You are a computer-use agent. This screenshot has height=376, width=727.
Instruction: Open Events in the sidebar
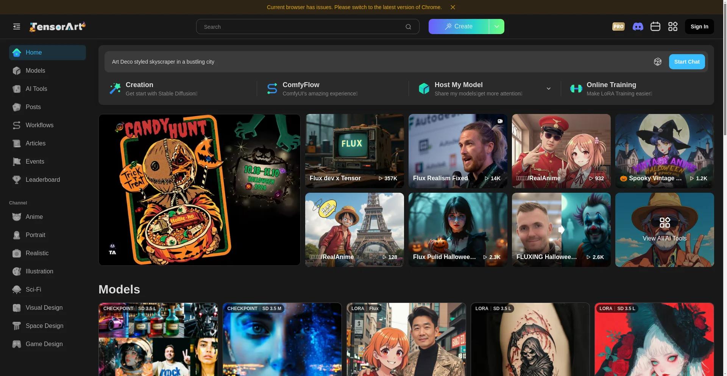[47, 162]
